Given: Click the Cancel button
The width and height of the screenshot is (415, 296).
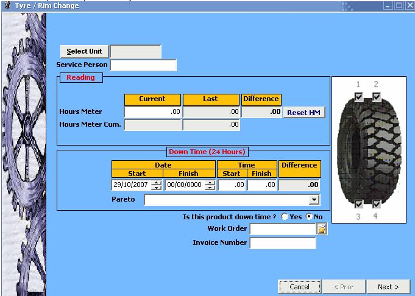Looking at the screenshot, I should pyautogui.click(x=299, y=287).
